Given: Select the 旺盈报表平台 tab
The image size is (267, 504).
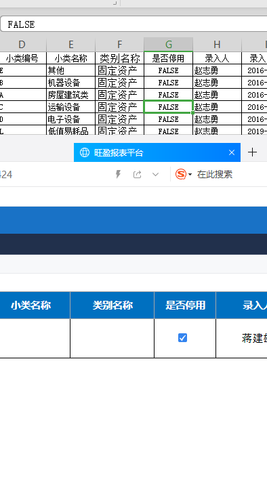Looking at the screenshot, I should click(x=157, y=152).
